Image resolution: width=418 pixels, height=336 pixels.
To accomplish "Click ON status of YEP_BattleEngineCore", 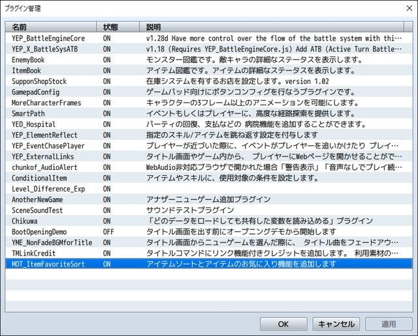I will tap(107, 39).
